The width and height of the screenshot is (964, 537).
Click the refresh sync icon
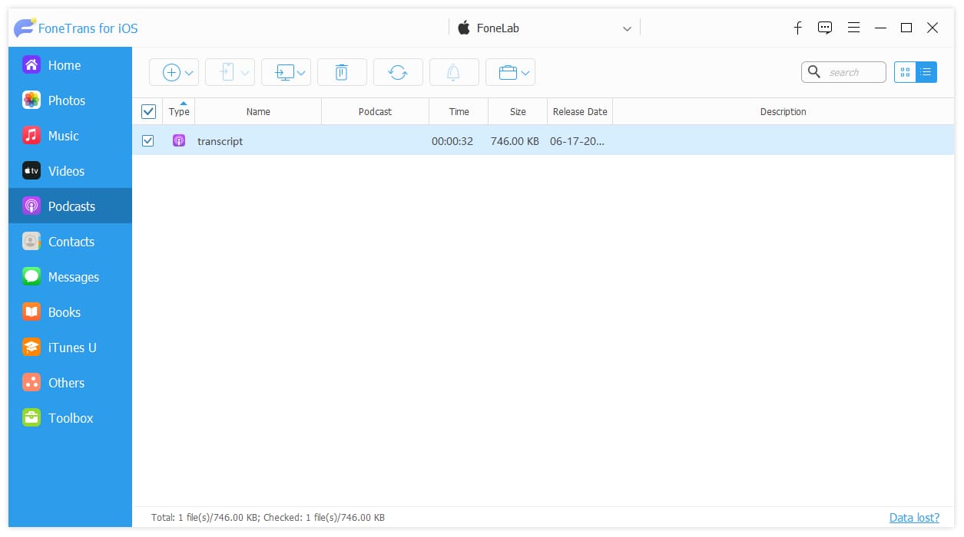click(x=398, y=72)
